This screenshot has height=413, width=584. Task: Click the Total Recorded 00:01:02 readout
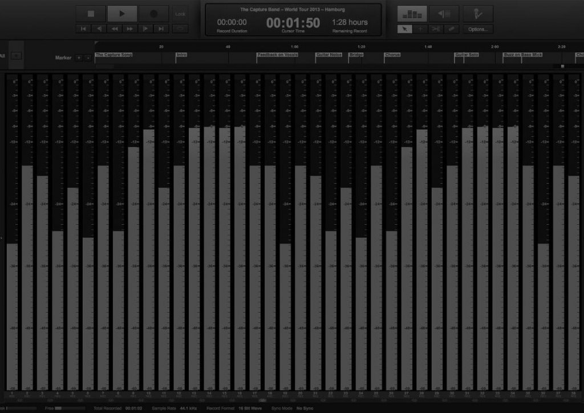pyautogui.click(x=117, y=408)
